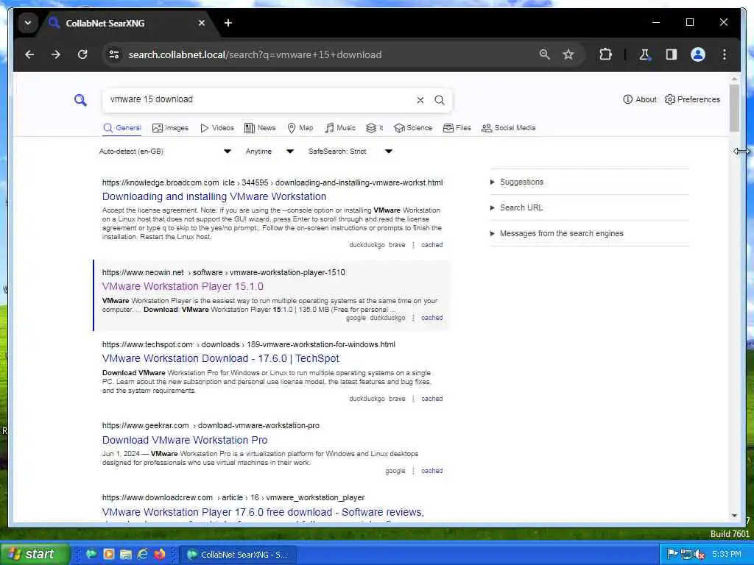Image resolution: width=754 pixels, height=565 pixels.
Task: Clear the search query with X
Action: pos(420,100)
